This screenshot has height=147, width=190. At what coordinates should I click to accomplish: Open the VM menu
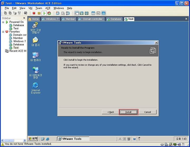pyautogui.click(x=30, y=8)
